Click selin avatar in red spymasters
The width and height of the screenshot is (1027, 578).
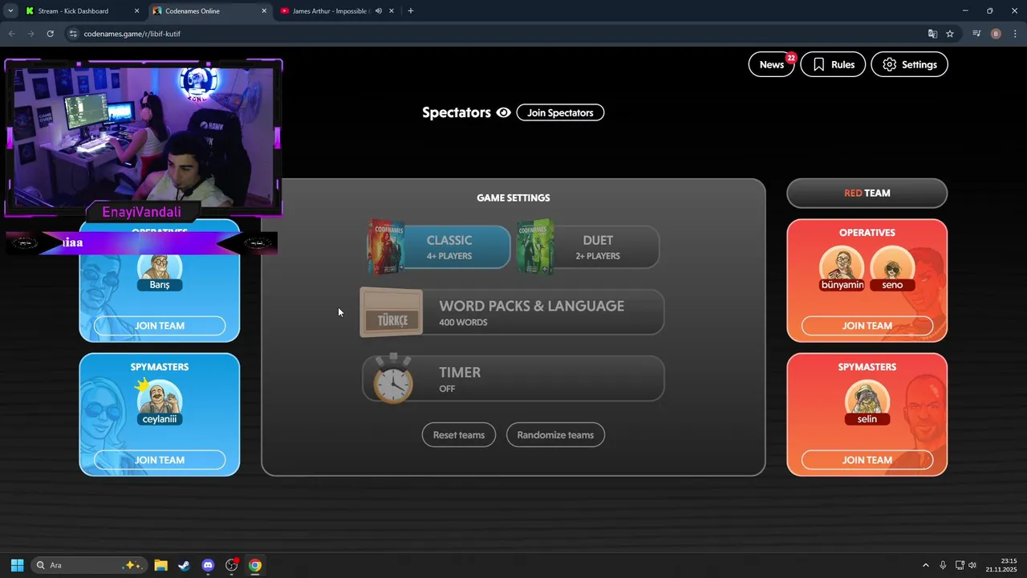coord(867,401)
